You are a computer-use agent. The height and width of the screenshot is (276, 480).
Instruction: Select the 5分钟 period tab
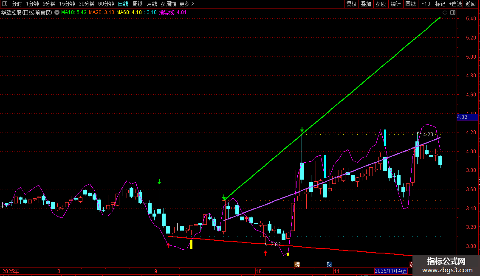point(49,4)
